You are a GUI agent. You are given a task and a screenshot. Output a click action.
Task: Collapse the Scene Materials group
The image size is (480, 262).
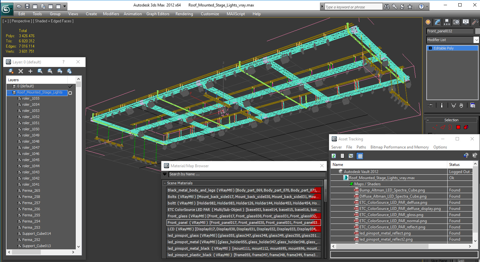[x=165, y=183]
